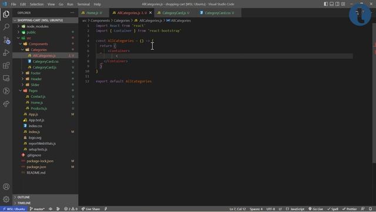Click the editor vertical scrollbar

pyautogui.click(x=374, y=94)
